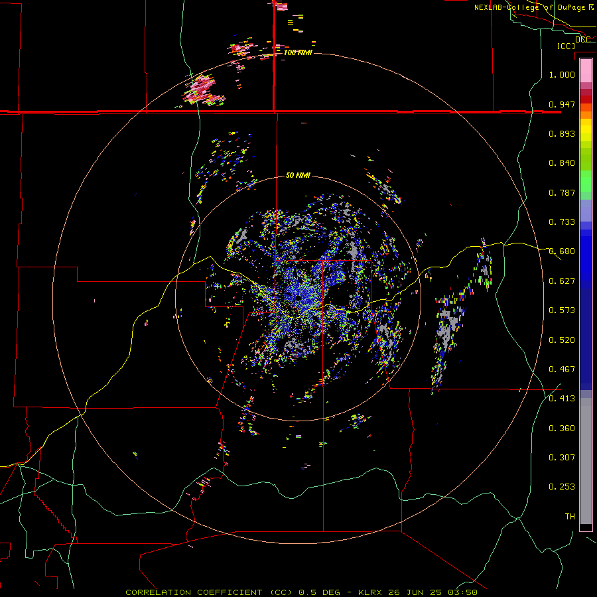Select the 0.627 scale value
This screenshot has width=597, height=597.
tap(562, 281)
